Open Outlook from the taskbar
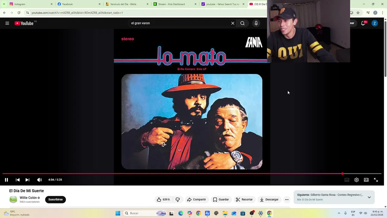 pyautogui.click(x=234, y=213)
